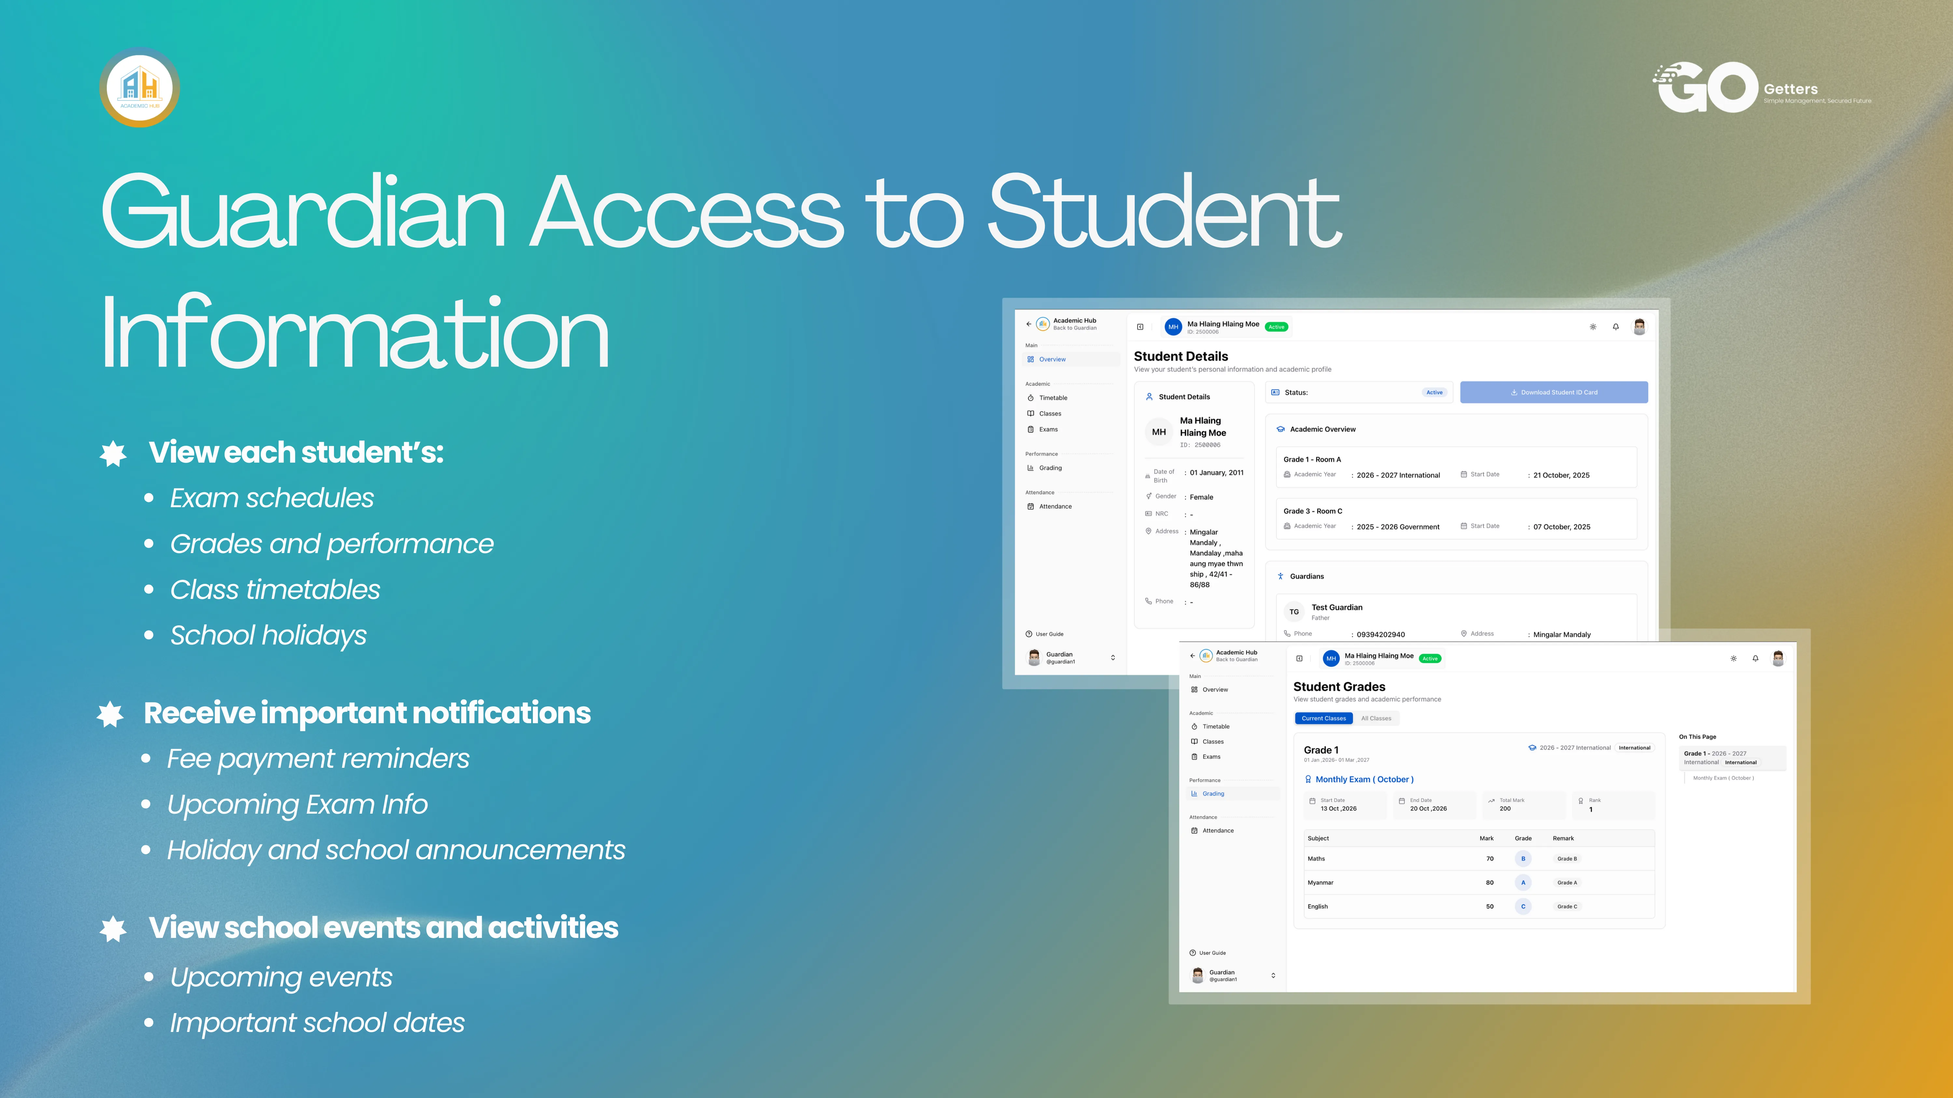1953x1098 pixels.
Task: Click user avatar at top-right of Student Grades page
Action: point(1778,658)
